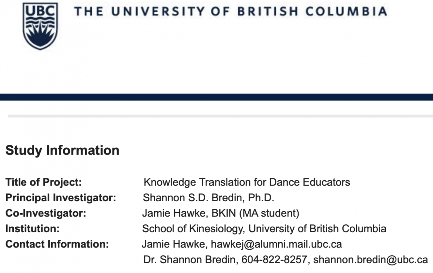Click The University of British Columbia header text
Screen dimensions: 433x273
click(x=231, y=12)
